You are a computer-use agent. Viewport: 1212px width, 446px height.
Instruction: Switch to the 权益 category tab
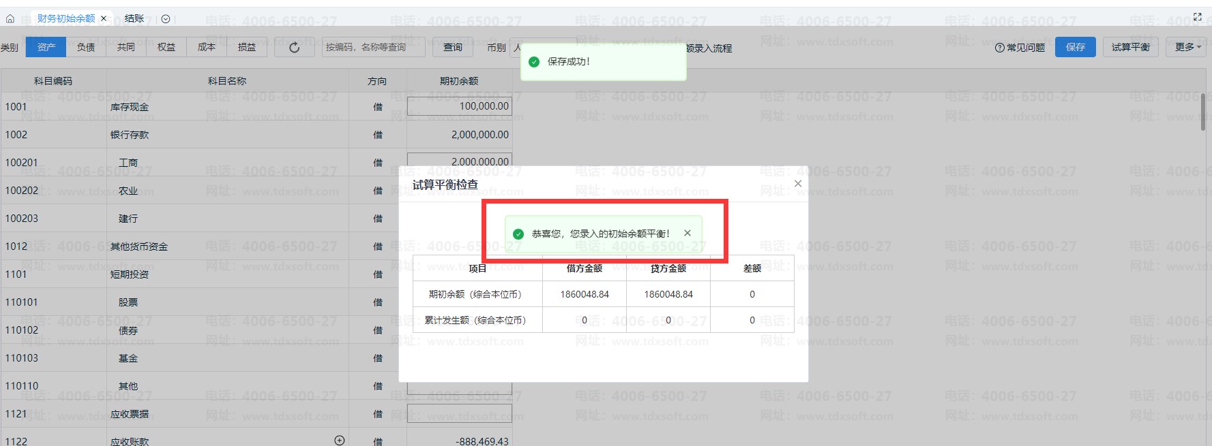pyautogui.click(x=166, y=47)
